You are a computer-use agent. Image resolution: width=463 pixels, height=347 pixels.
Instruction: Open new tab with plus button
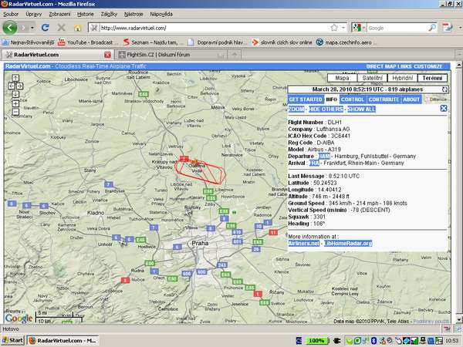[x=235, y=55]
